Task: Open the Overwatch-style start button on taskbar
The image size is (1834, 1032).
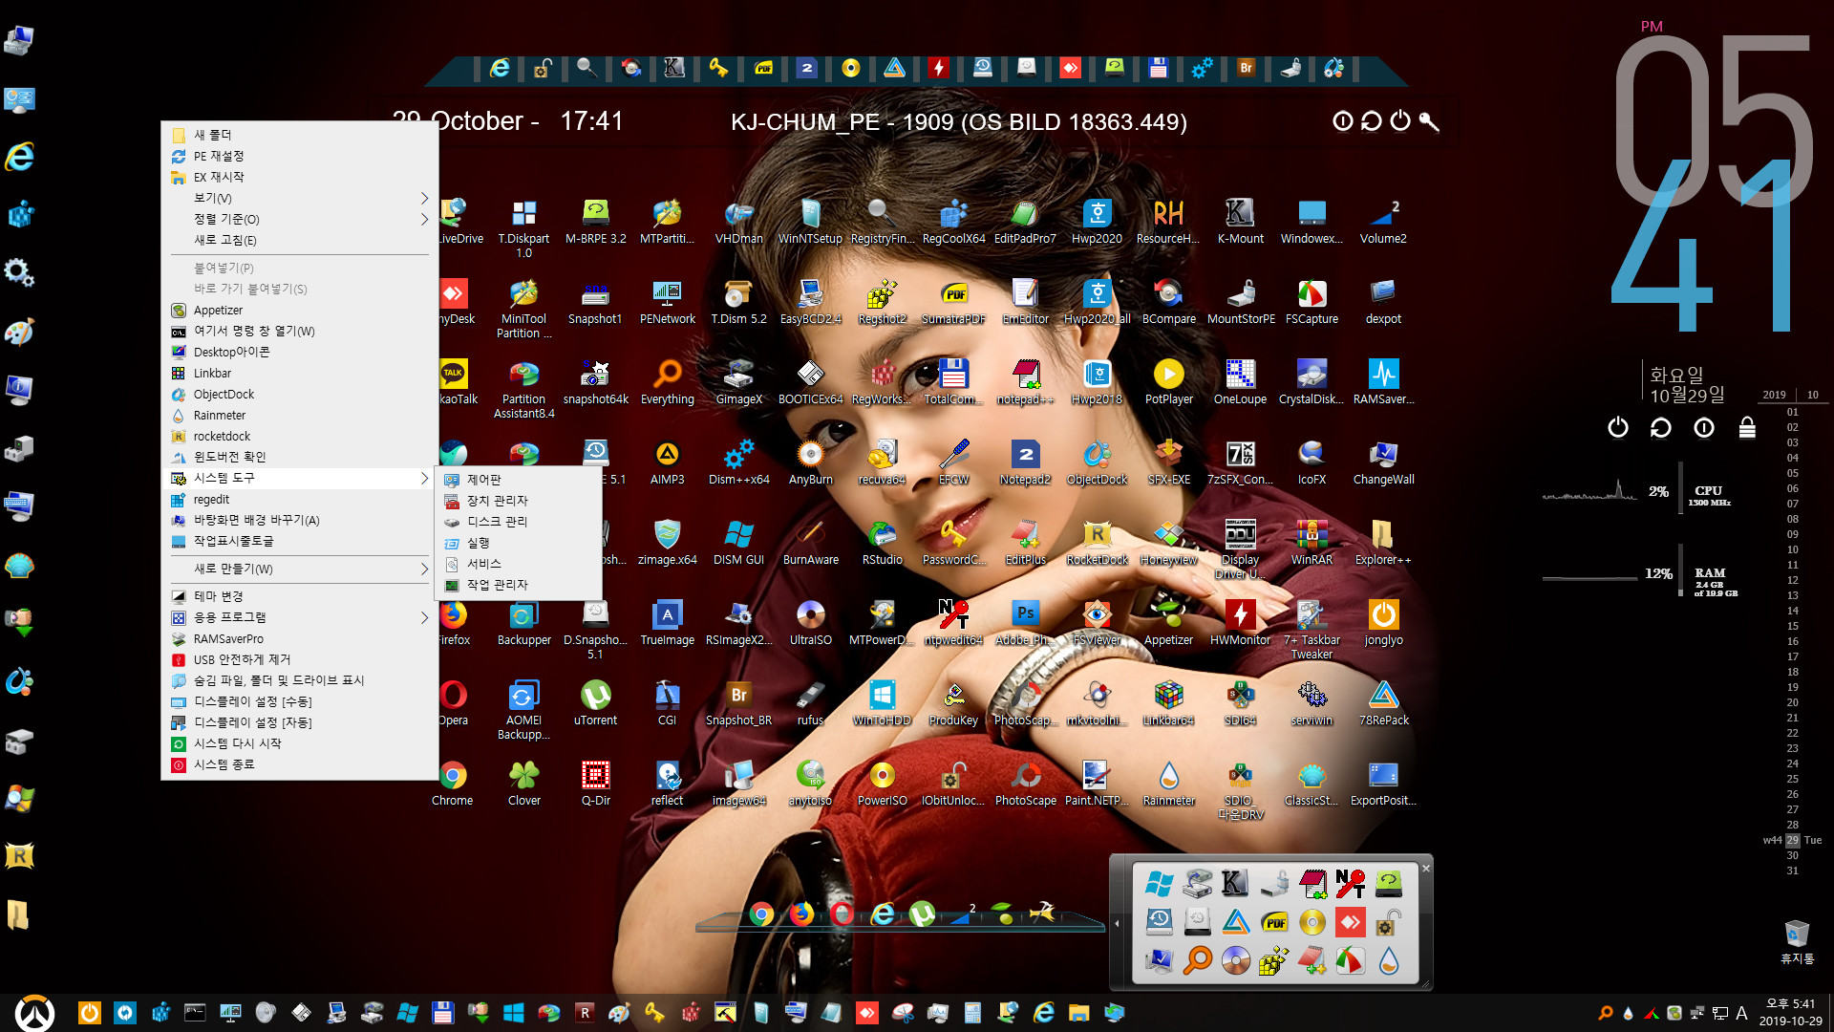Action: click(34, 1013)
